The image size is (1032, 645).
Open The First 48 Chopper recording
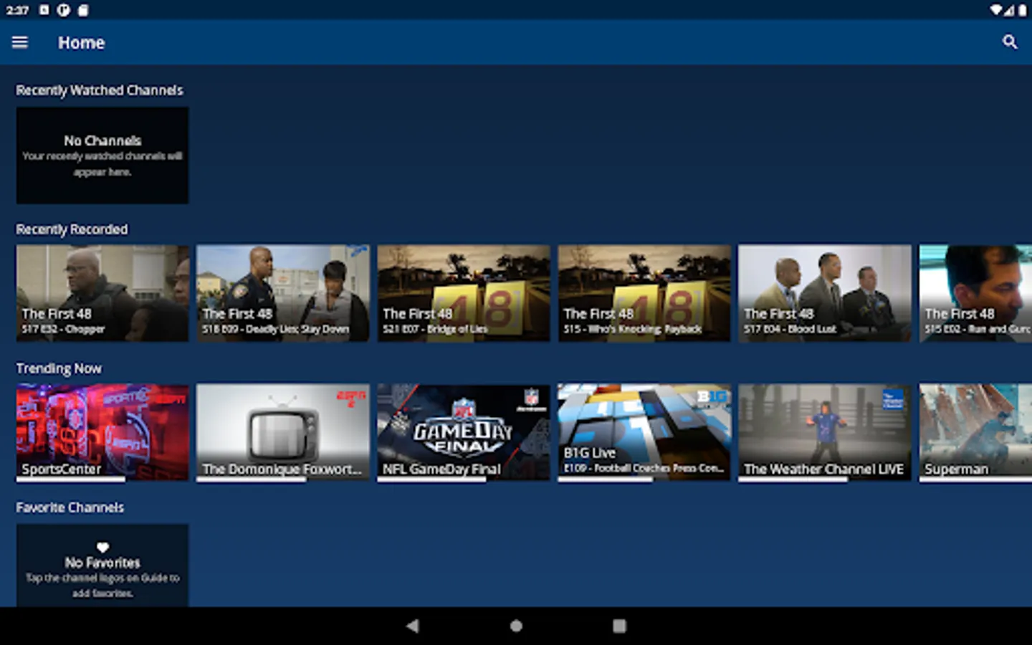[x=102, y=293]
